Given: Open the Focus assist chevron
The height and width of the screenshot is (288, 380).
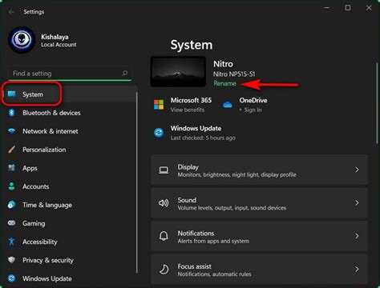Looking at the screenshot, I should tap(357, 269).
